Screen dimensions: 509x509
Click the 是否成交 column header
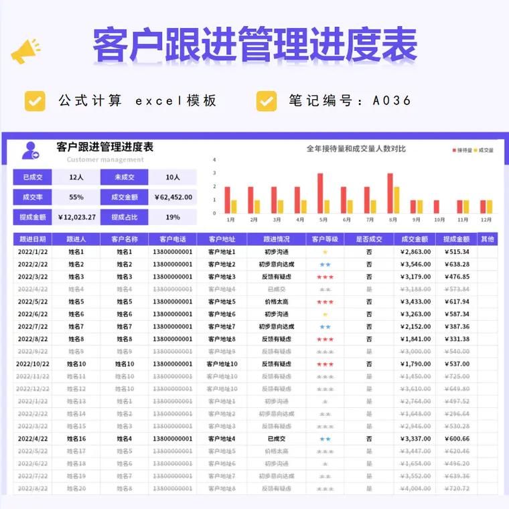[x=369, y=239]
